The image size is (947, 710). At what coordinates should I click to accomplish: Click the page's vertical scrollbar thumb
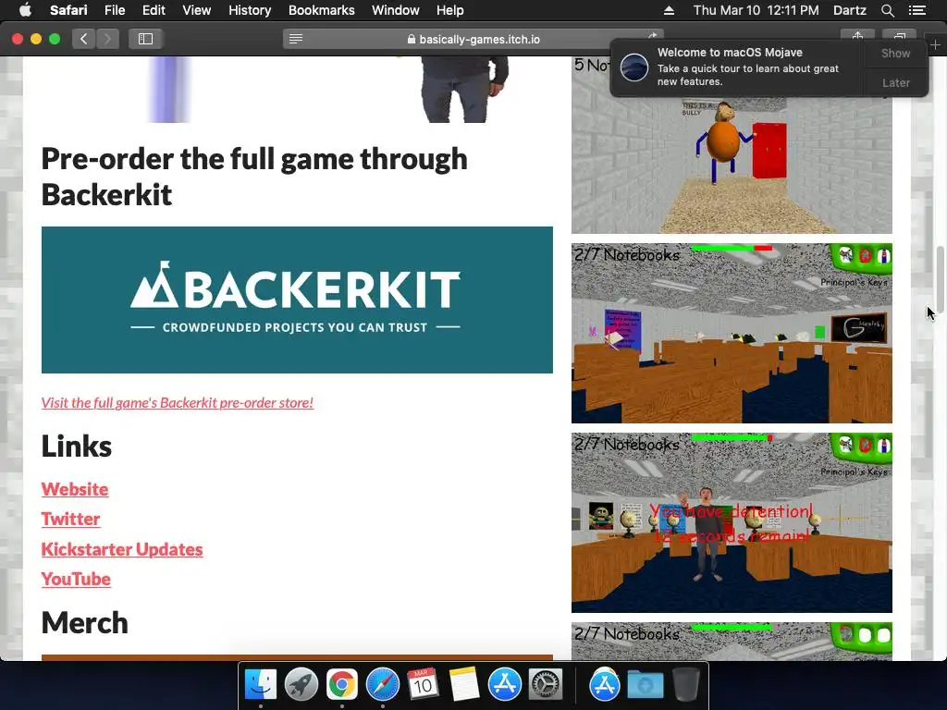tap(940, 279)
